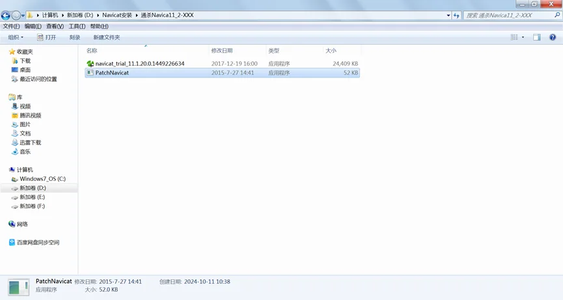Open the address bar history dropdown arrow
Image resolution: width=563 pixels, height=300 pixels.
click(448, 16)
